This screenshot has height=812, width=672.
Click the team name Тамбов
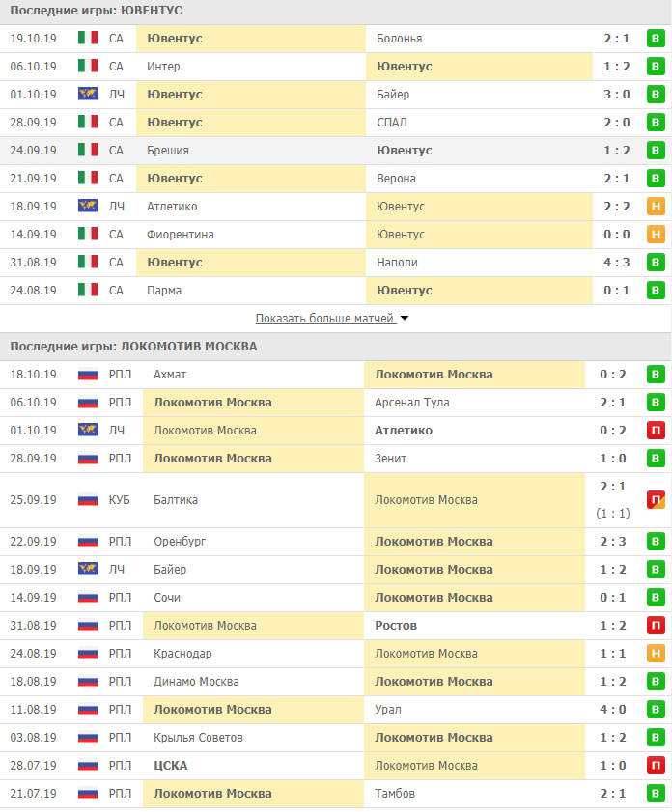(x=395, y=793)
